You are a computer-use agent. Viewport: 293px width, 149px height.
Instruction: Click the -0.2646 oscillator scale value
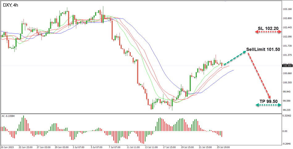pyautogui.click(x=287, y=143)
